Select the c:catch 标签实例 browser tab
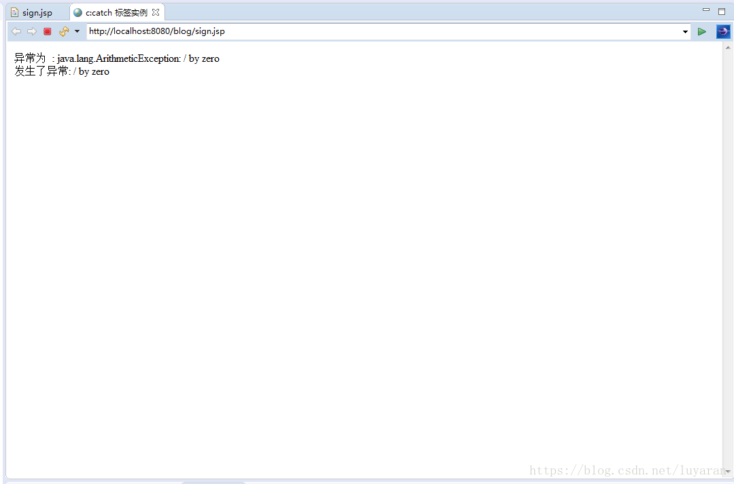Image resolution: width=734 pixels, height=484 pixels. click(x=116, y=13)
